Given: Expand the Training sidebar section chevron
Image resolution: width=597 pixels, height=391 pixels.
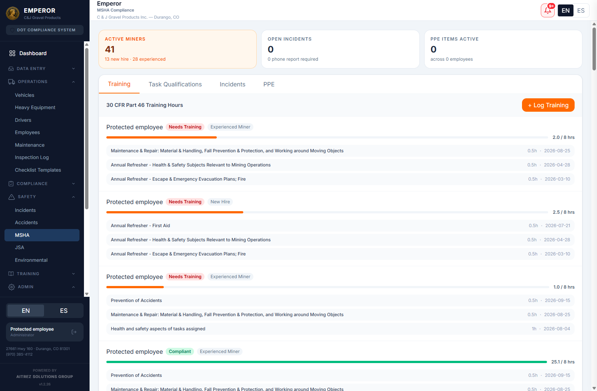Looking at the screenshot, I should [74, 274].
